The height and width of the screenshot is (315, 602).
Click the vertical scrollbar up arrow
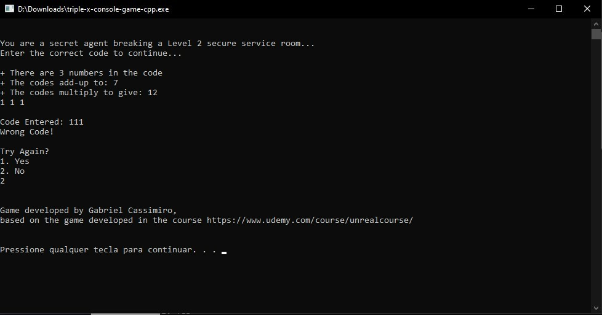click(596, 23)
